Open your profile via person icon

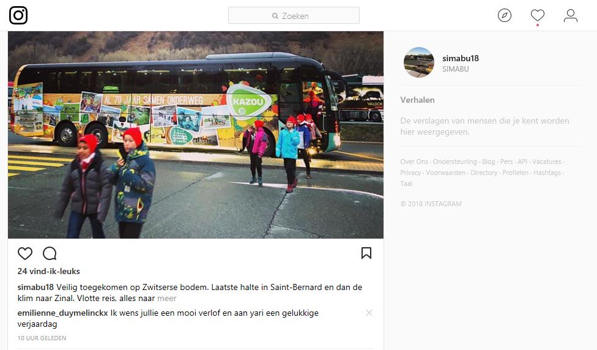[x=570, y=16]
